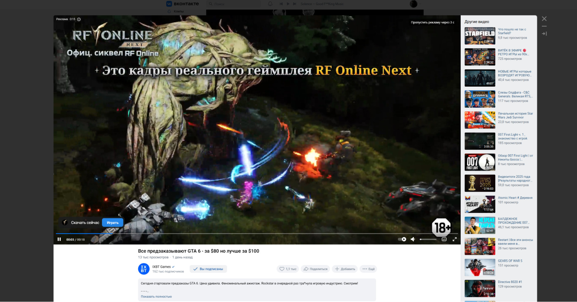
Task: Open video Restart | Все эти анонсы
Action: pos(515,242)
